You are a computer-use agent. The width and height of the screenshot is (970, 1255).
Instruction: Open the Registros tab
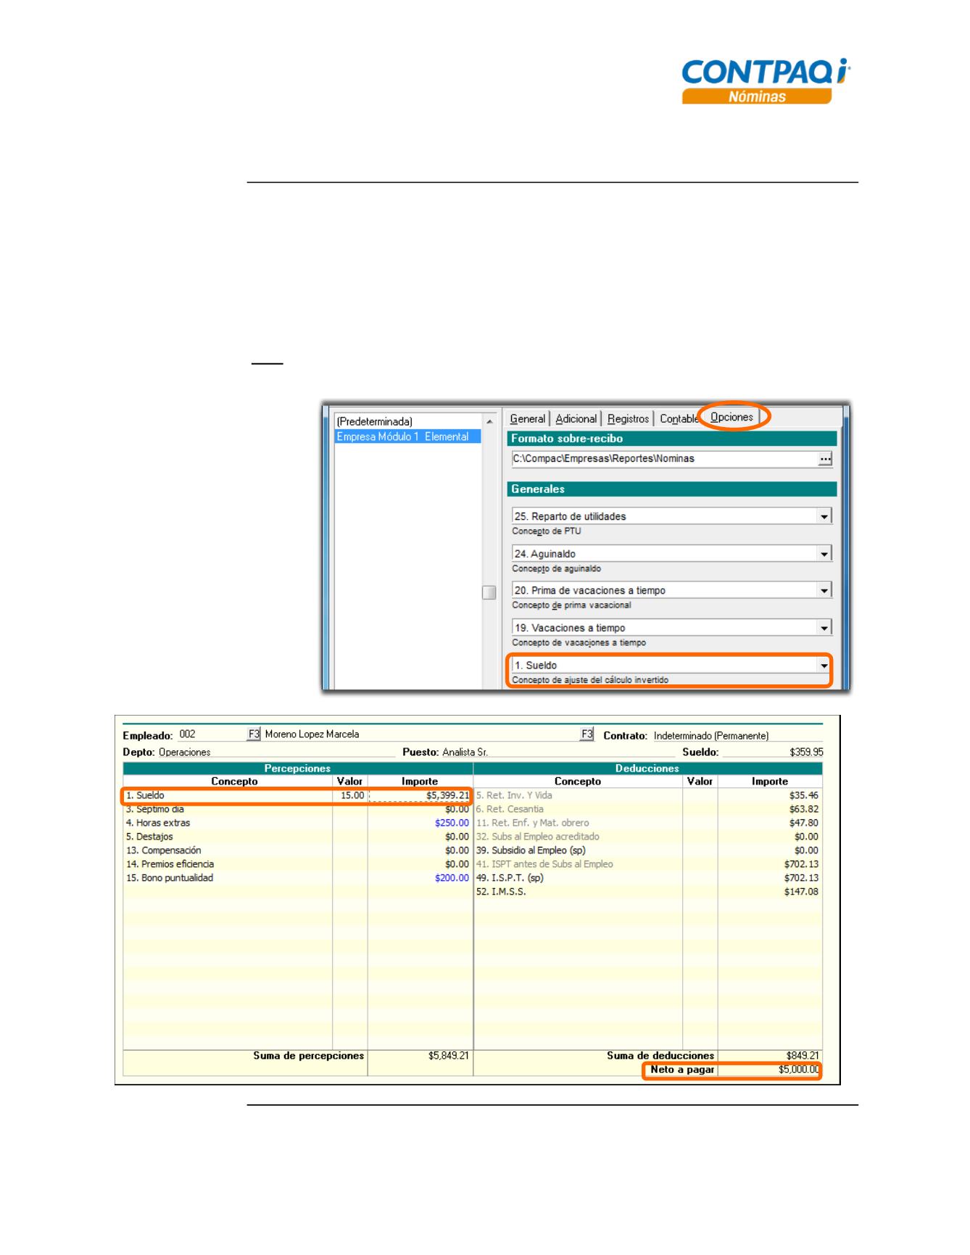coord(628,418)
